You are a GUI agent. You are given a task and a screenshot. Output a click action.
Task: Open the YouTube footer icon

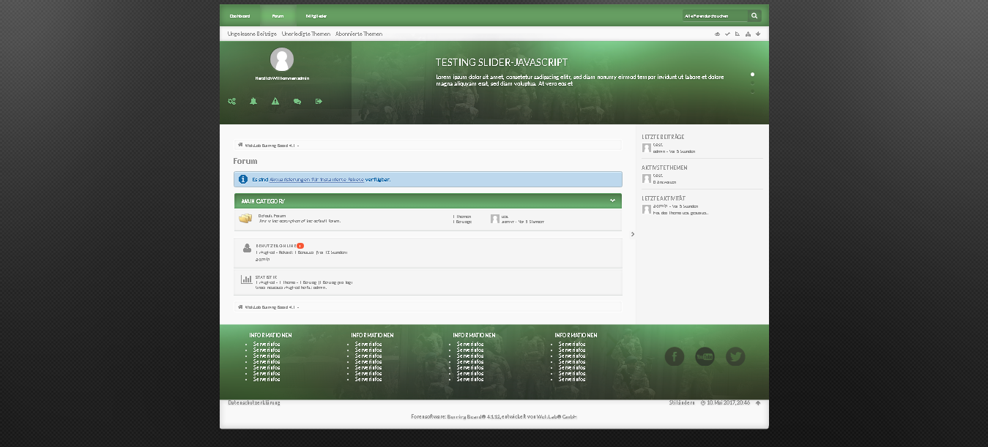[705, 356]
